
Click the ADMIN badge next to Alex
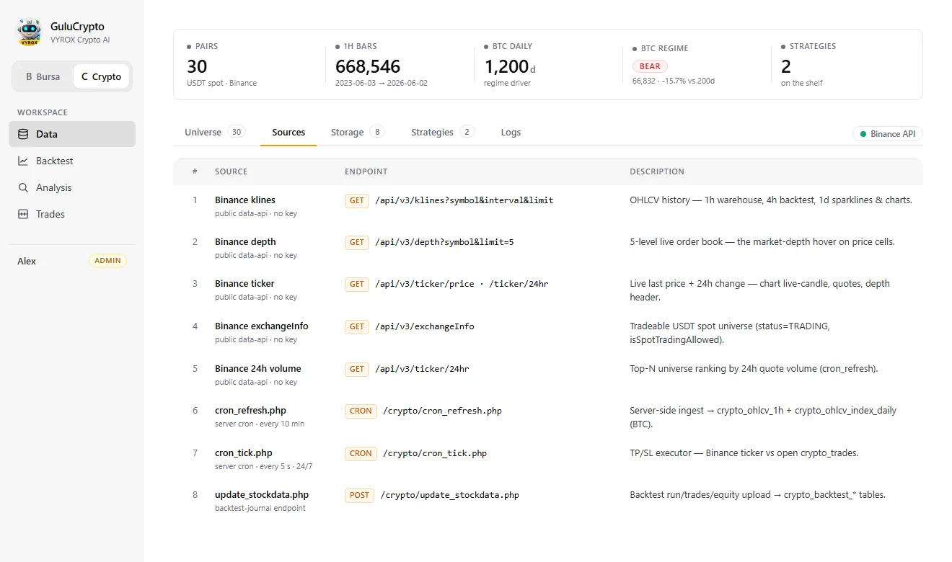[x=107, y=261]
